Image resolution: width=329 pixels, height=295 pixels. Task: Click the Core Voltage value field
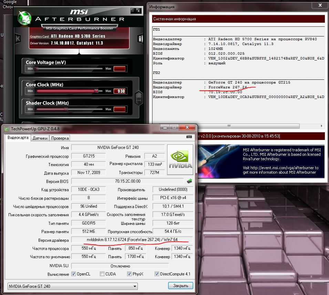coord(120,68)
